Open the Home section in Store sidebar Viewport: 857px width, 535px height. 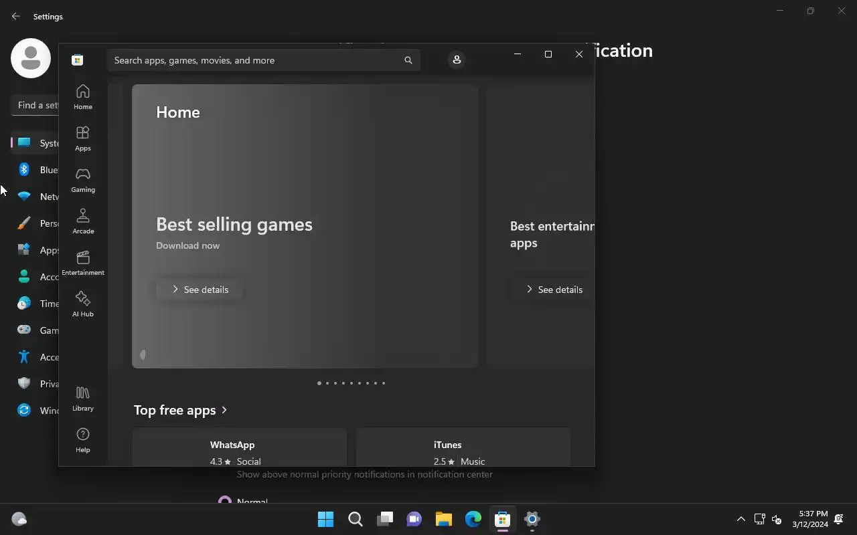pos(83,98)
